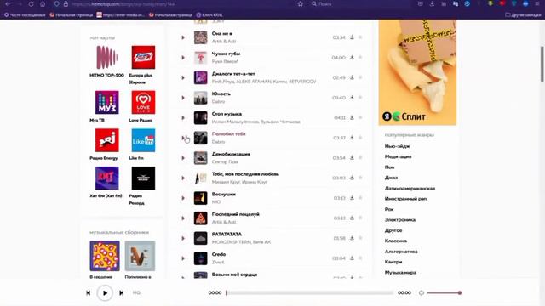
Task: Open the Рок genre
Action: click(389, 209)
